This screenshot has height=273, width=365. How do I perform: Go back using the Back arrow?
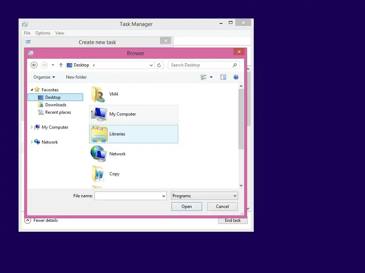pyautogui.click(x=34, y=65)
